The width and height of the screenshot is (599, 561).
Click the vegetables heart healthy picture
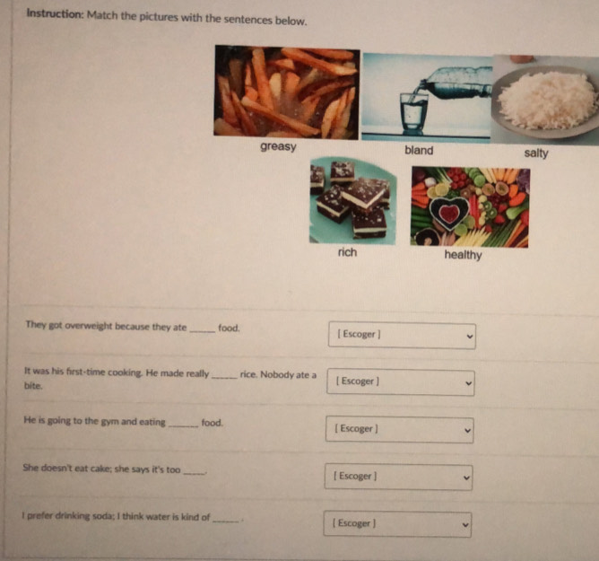[470, 206]
